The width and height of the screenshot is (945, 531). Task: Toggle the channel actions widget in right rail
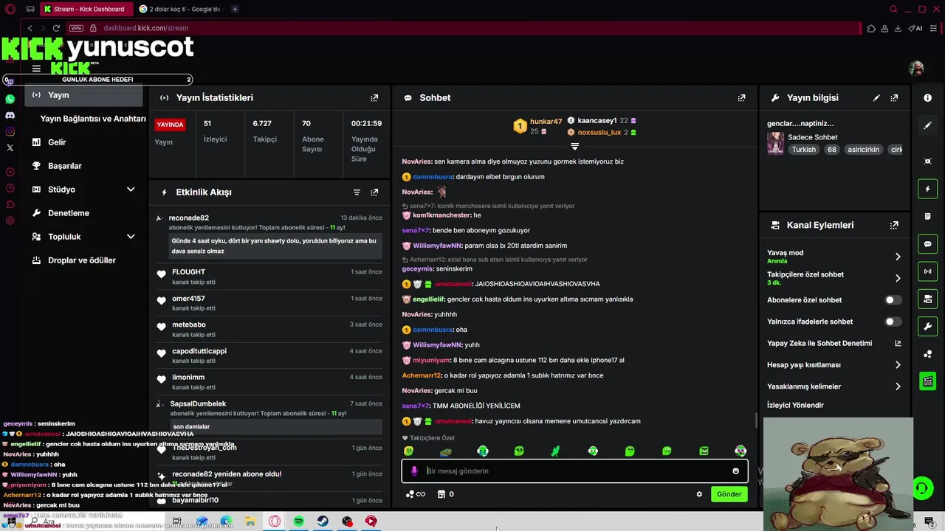(x=928, y=299)
